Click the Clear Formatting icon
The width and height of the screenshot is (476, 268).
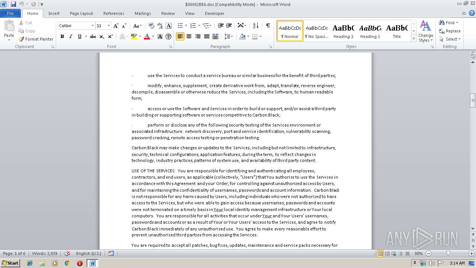(151, 26)
